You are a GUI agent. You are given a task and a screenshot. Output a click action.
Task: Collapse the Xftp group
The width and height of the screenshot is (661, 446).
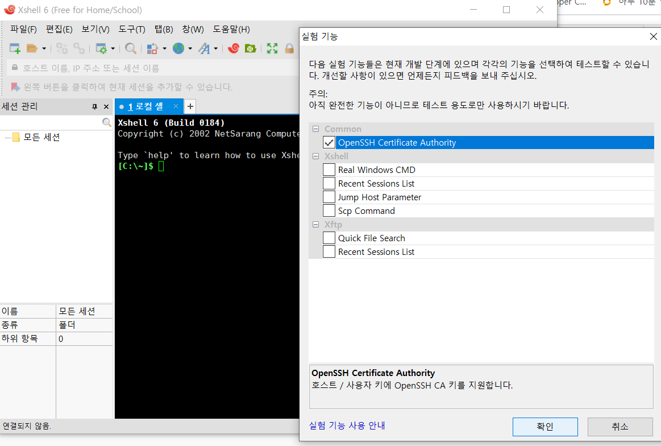point(316,225)
